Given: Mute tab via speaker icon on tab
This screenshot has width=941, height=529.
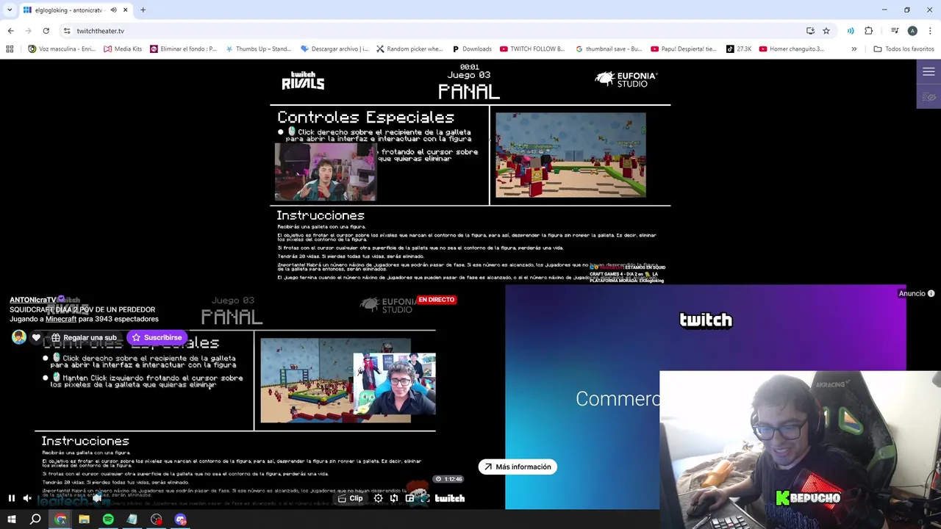Looking at the screenshot, I should click(x=113, y=10).
